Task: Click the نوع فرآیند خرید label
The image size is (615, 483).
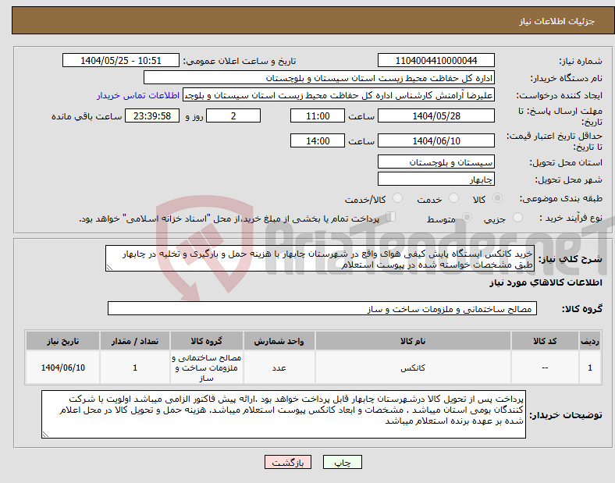Action: 571,218
